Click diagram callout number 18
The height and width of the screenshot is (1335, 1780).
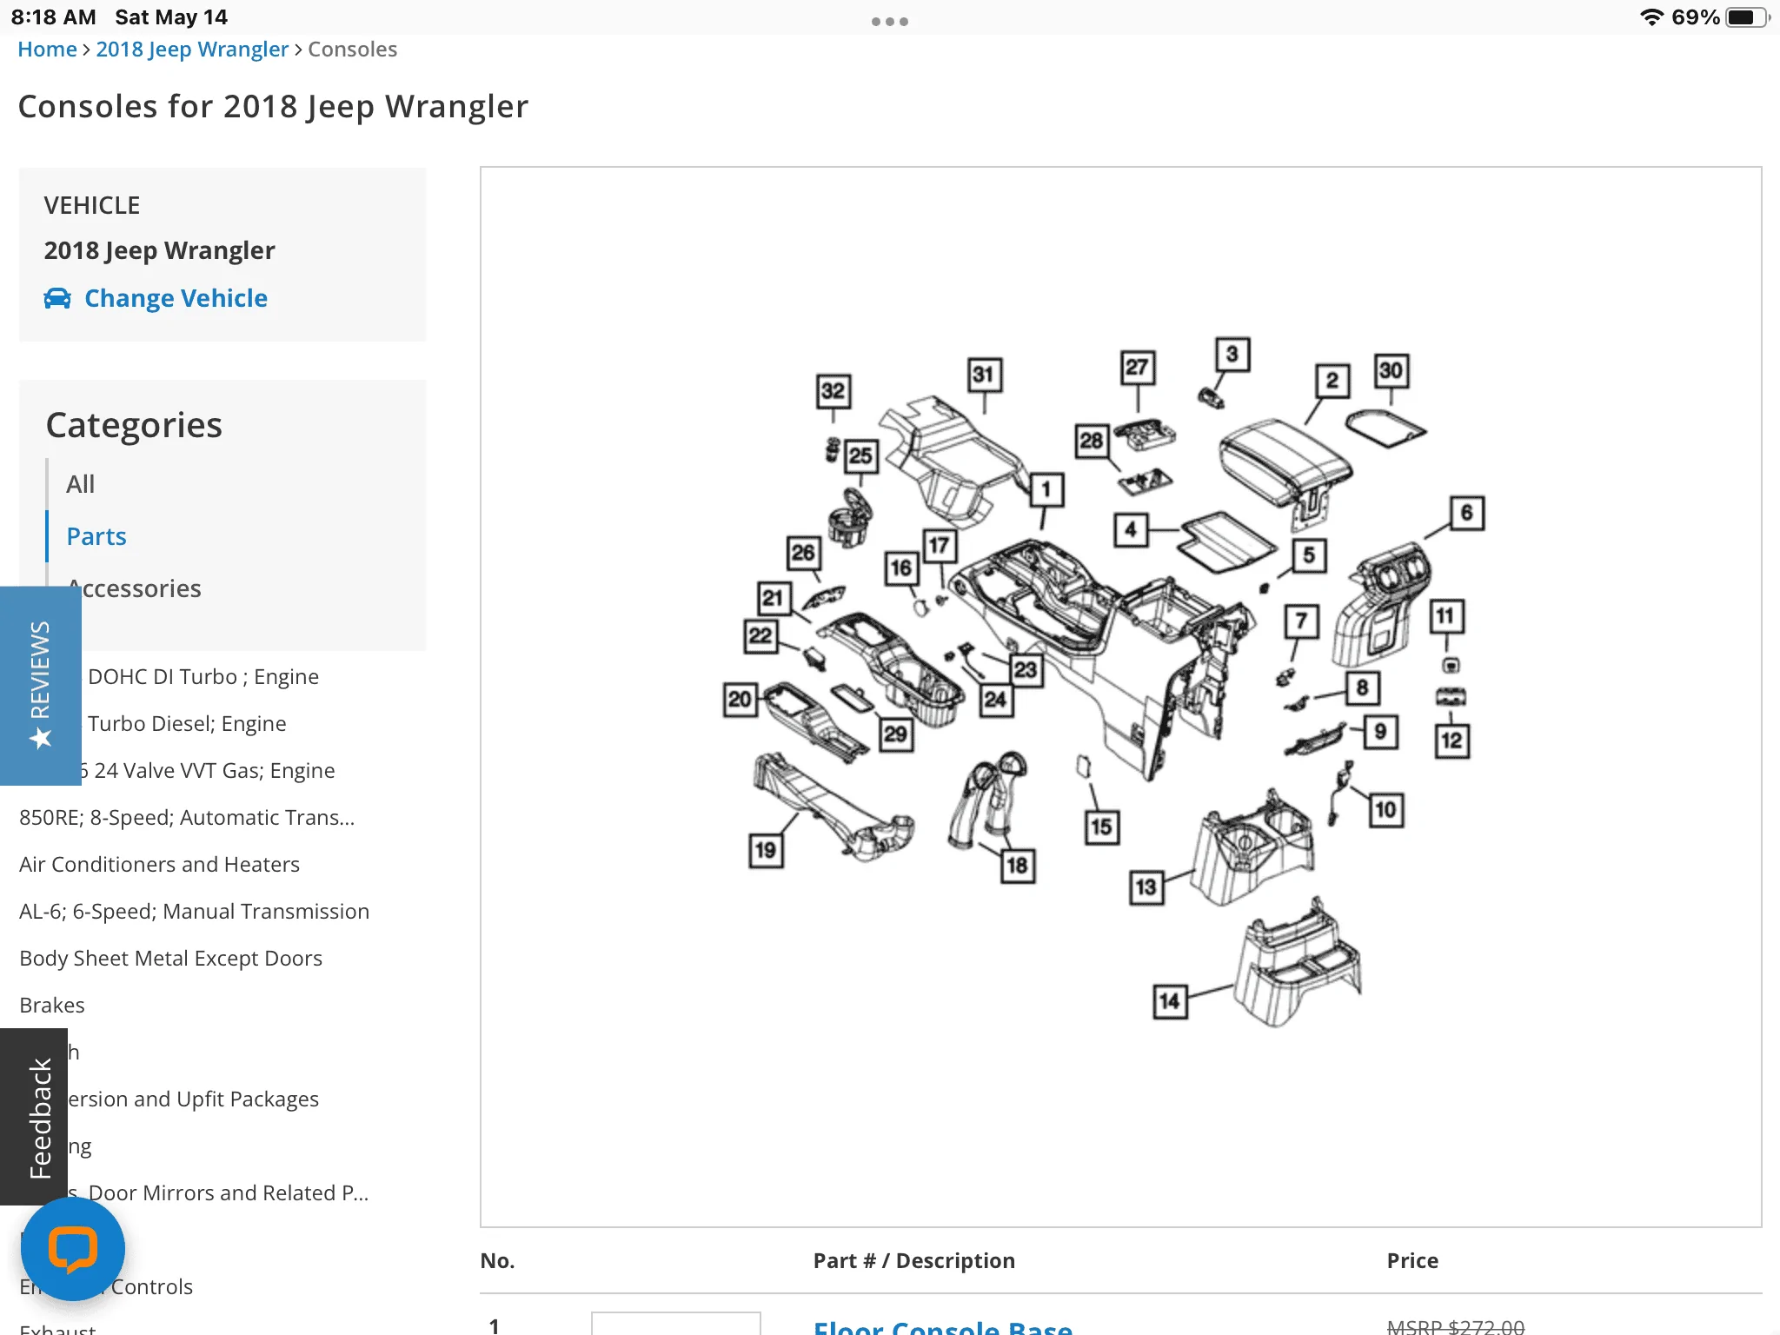point(1018,866)
